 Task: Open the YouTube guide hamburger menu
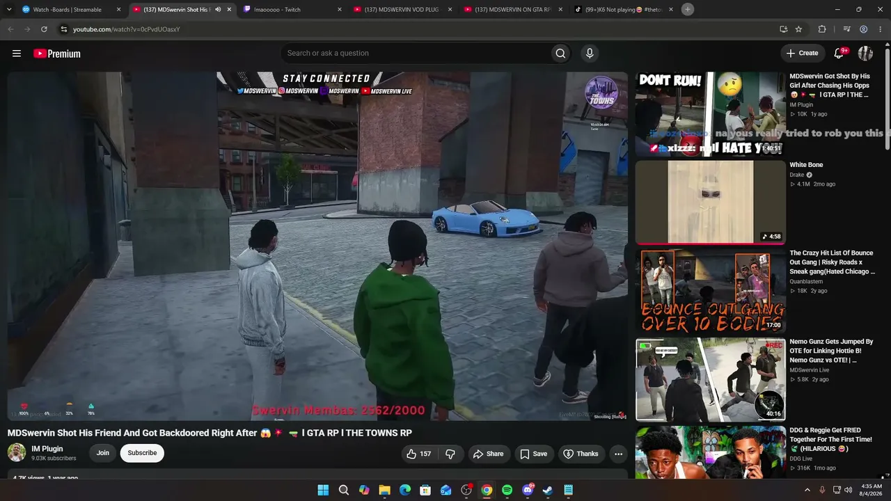[x=17, y=54]
